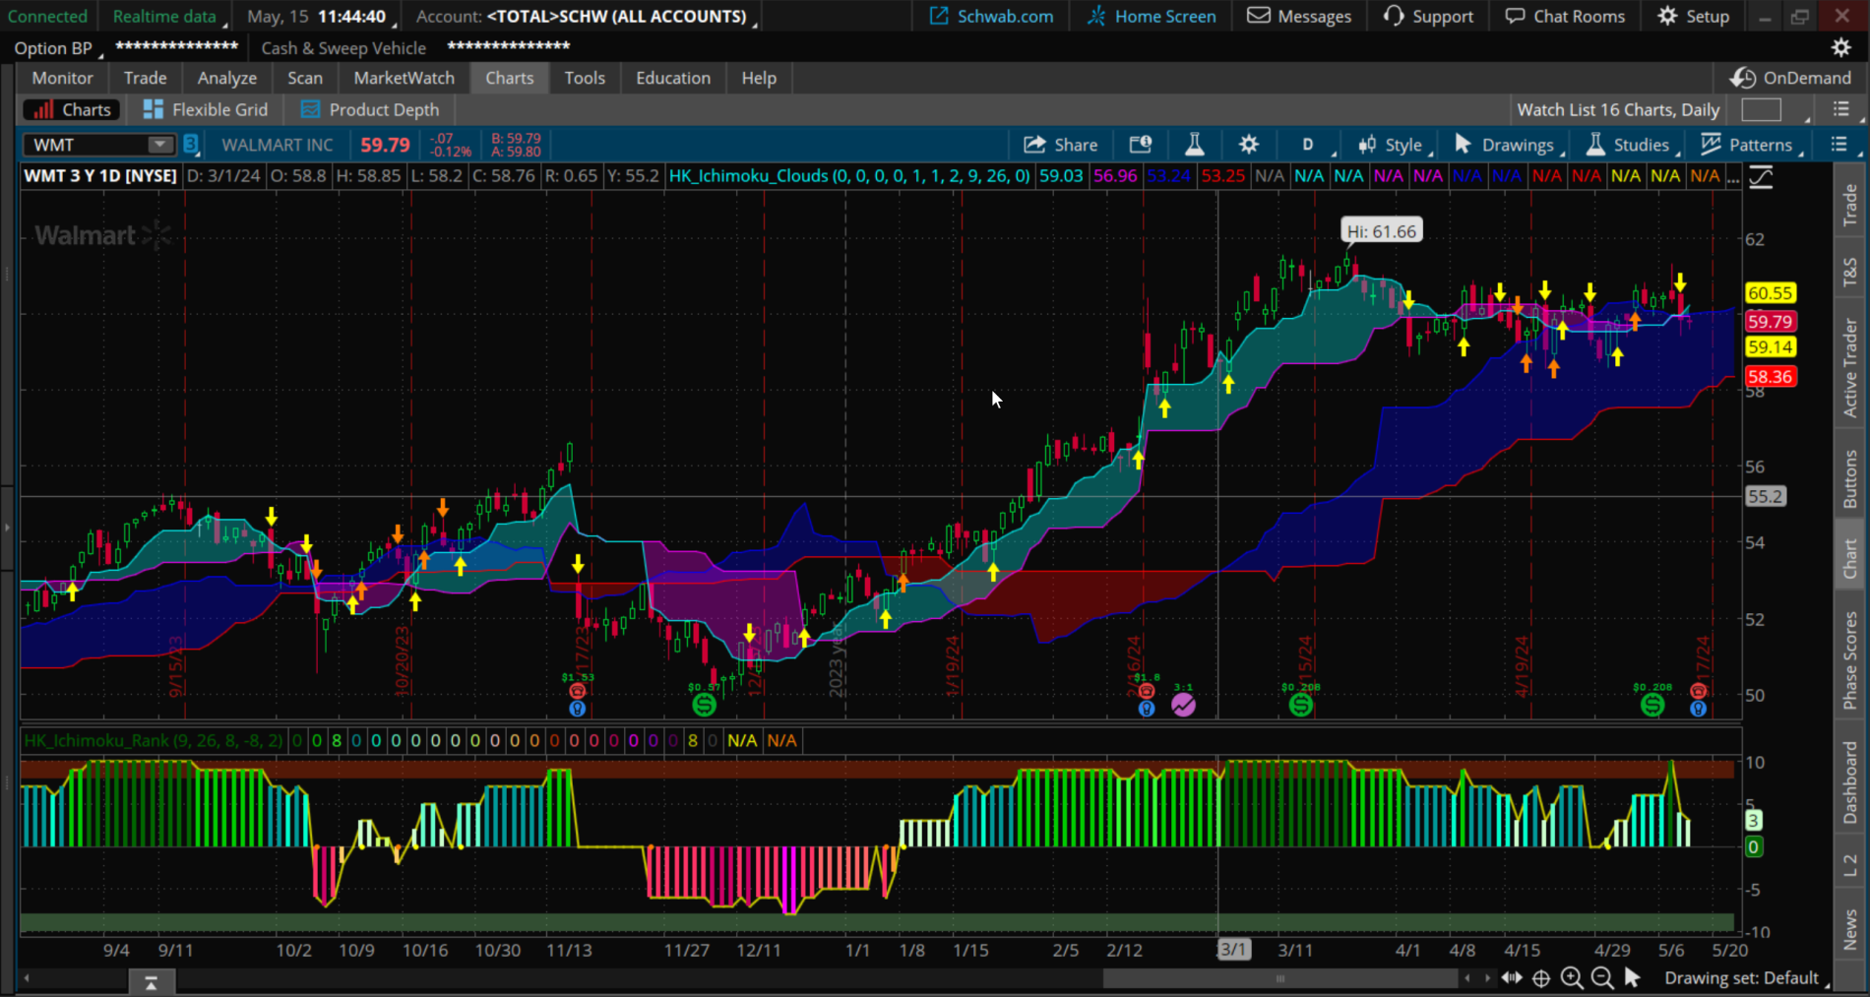Open the News sidebar panel
1870x997 pixels.
(1849, 929)
